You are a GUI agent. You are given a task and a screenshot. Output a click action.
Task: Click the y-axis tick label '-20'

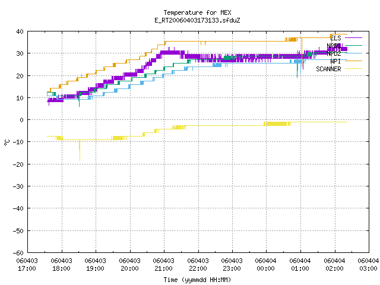[x=18, y=164]
